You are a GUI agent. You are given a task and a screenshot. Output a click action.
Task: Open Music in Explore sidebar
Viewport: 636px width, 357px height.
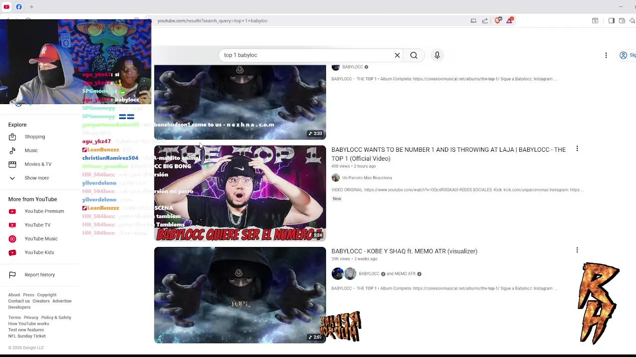[x=31, y=150]
